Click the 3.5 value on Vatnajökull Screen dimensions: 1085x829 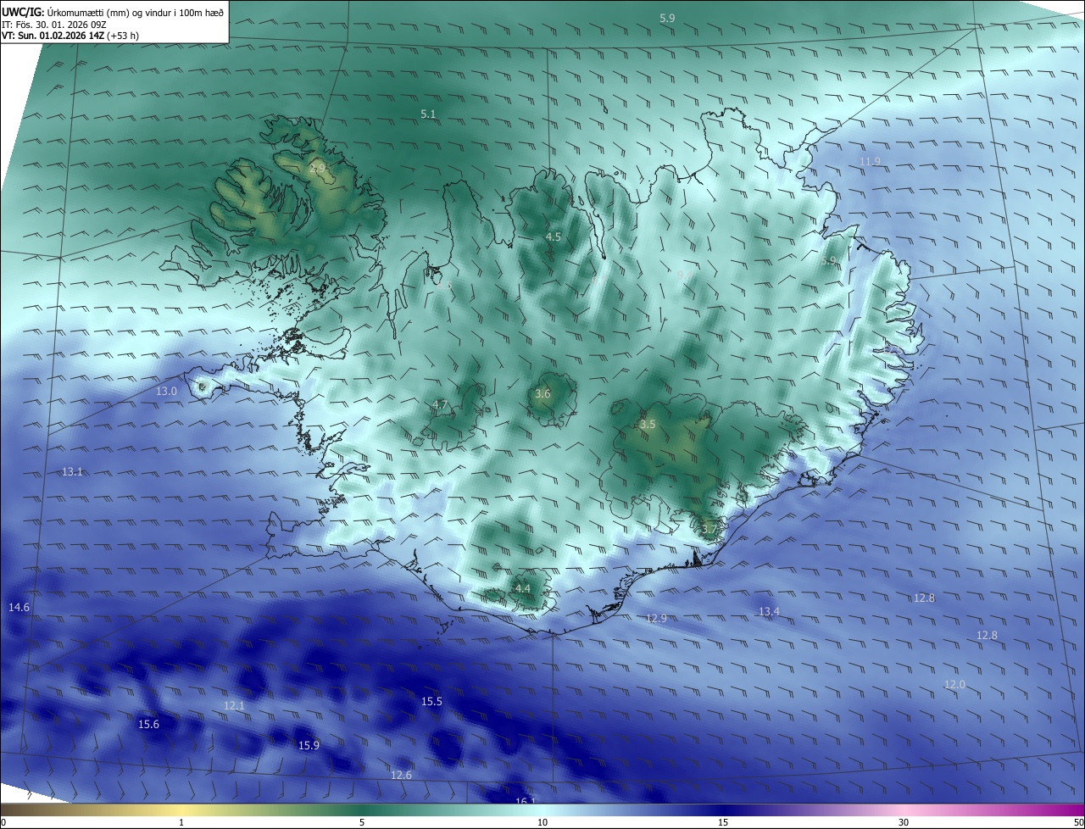[x=648, y=425]
